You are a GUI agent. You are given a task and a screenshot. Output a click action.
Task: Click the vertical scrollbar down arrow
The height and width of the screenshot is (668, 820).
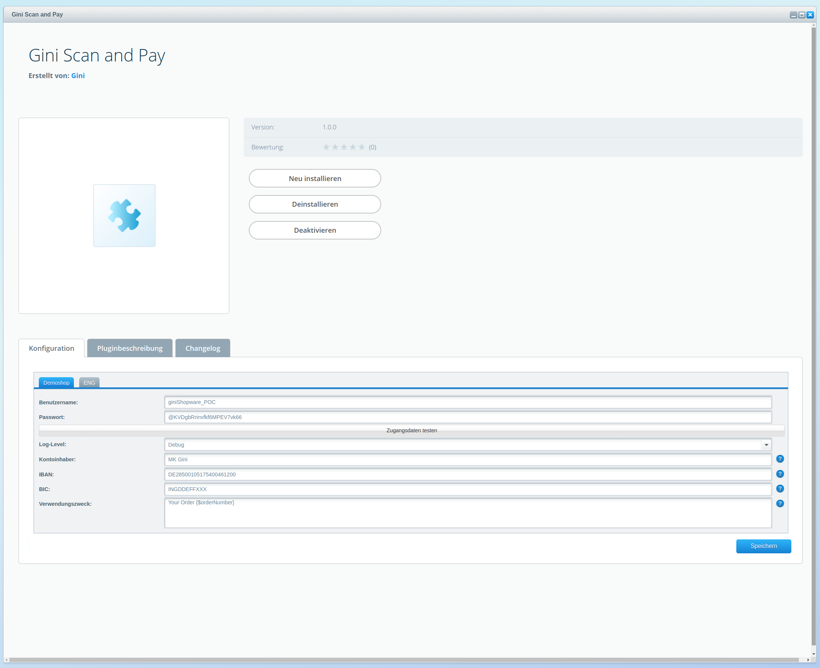pyautogui.click(x=814, y=654)
